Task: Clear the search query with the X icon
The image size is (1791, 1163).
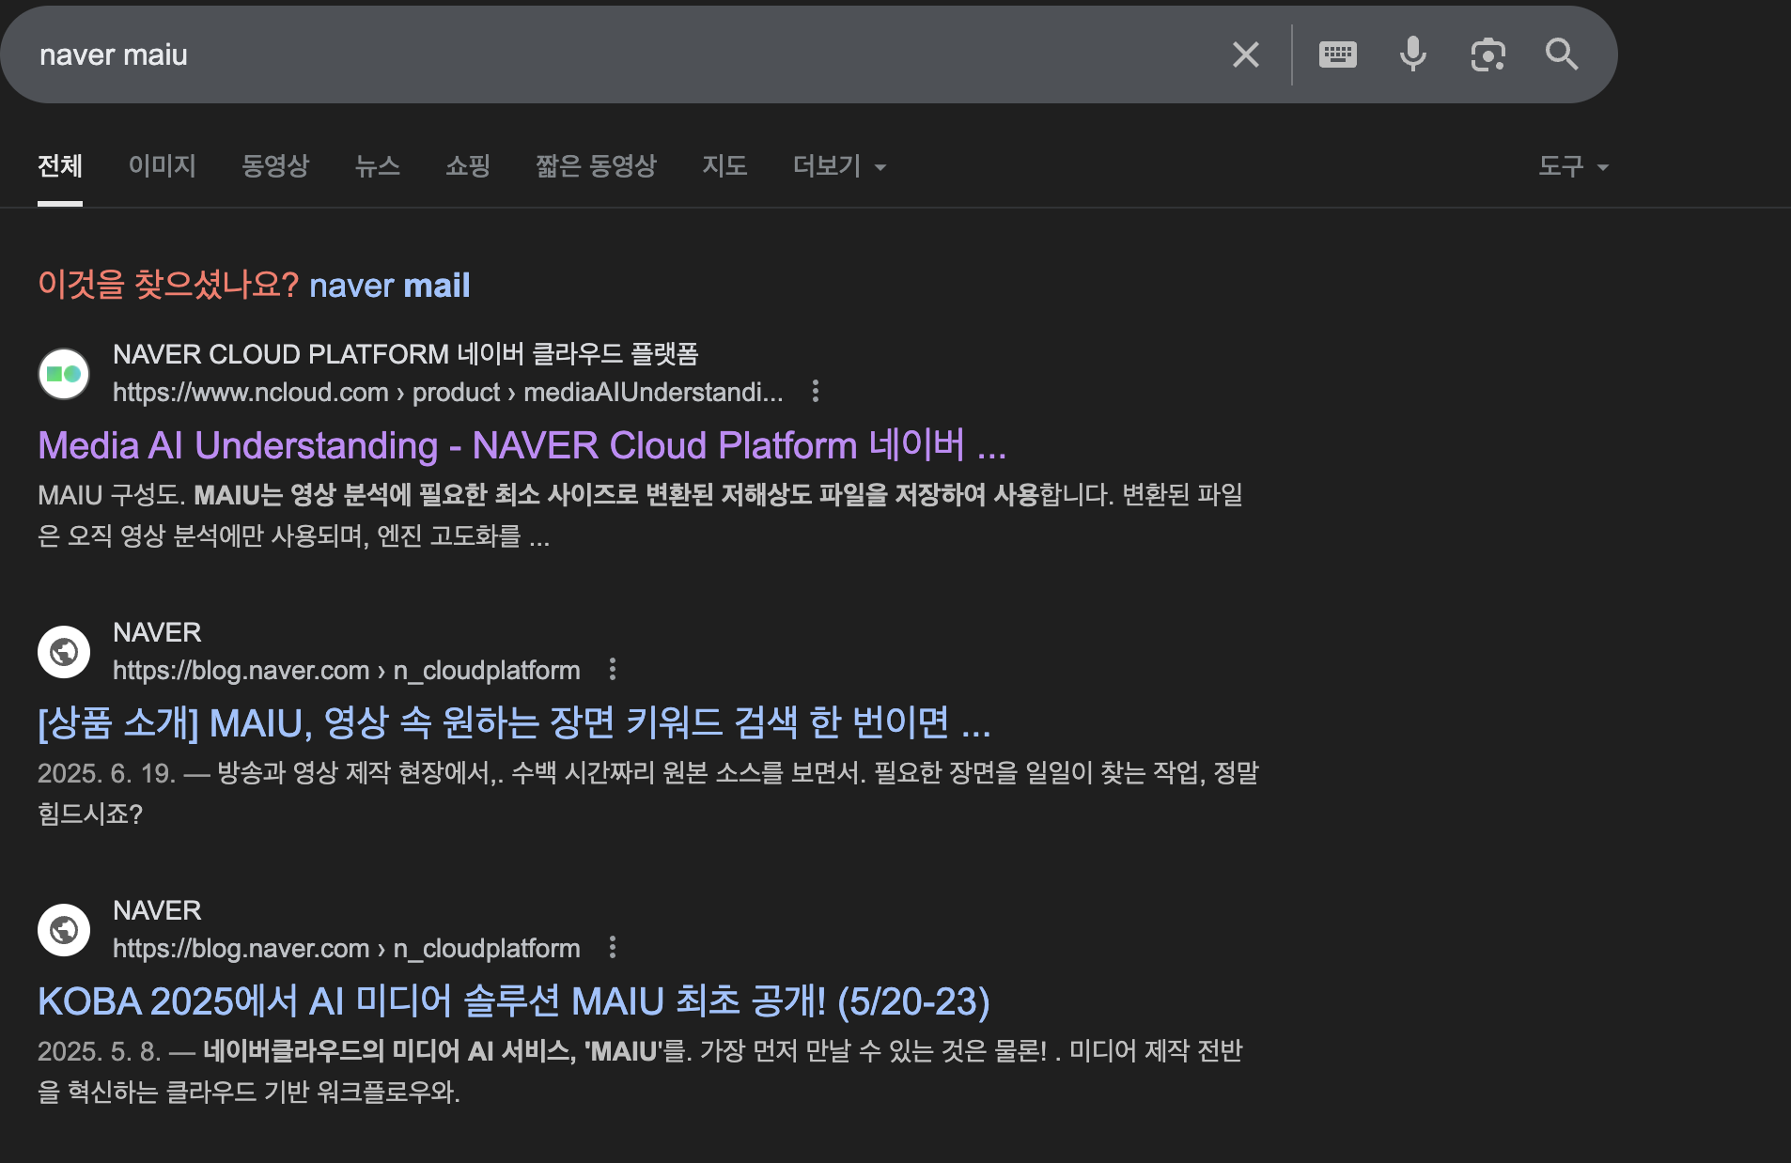Action: [x=1246, y=54]
